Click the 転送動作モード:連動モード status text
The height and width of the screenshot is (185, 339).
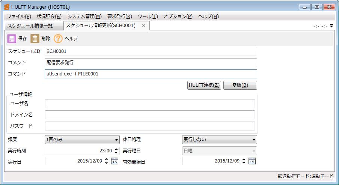pyautogui.click(x=306, y=176)
